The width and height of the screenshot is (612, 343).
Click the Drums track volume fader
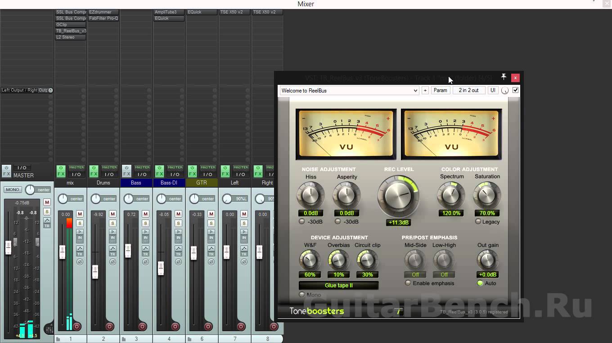point(95,272)
